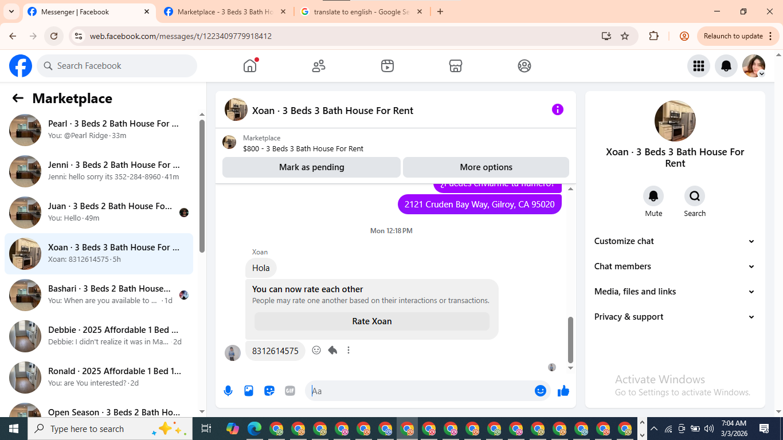Image resolution: width=783 pixels, height=440 pixels.
Task: Open the Bashari 3 Beds 2 Bath conversation
Action: coord(99,295)
